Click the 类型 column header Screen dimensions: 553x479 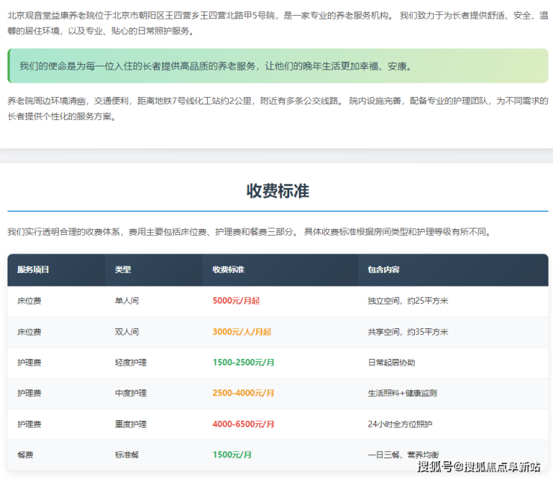click(x=123, y=269)
